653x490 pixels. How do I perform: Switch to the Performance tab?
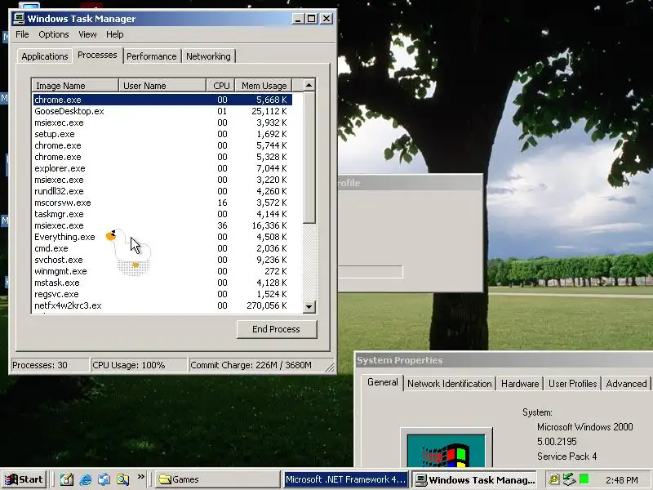tap(152, 56)
